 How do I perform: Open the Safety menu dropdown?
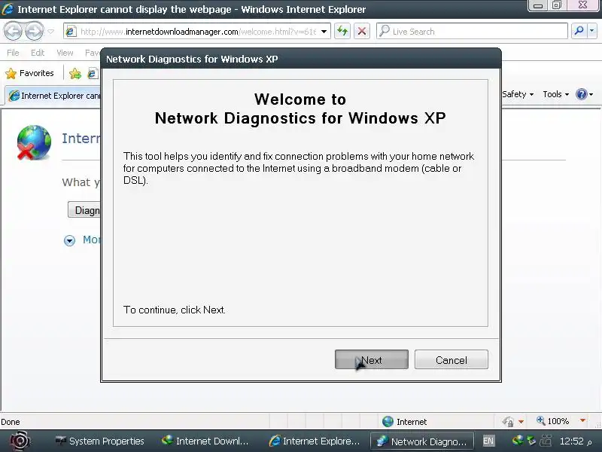point(518,94)
